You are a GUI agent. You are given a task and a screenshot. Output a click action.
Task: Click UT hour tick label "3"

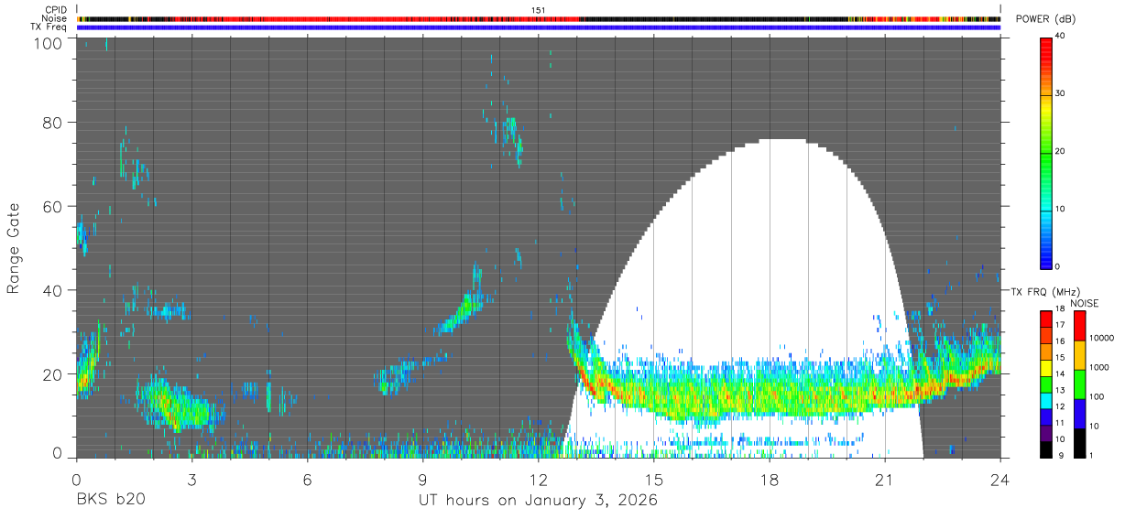[191, 479]
